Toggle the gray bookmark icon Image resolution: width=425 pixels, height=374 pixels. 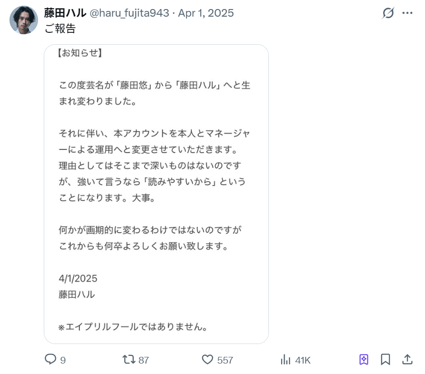click(385, 359)
